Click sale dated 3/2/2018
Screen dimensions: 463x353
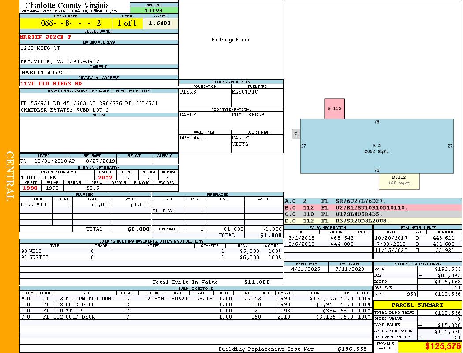coord(302,238)
